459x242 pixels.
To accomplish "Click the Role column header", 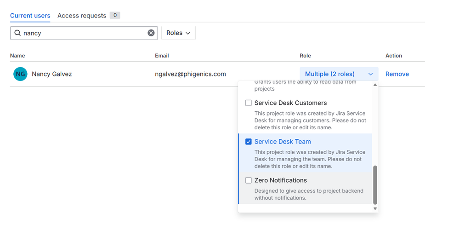I will (306, 56).
